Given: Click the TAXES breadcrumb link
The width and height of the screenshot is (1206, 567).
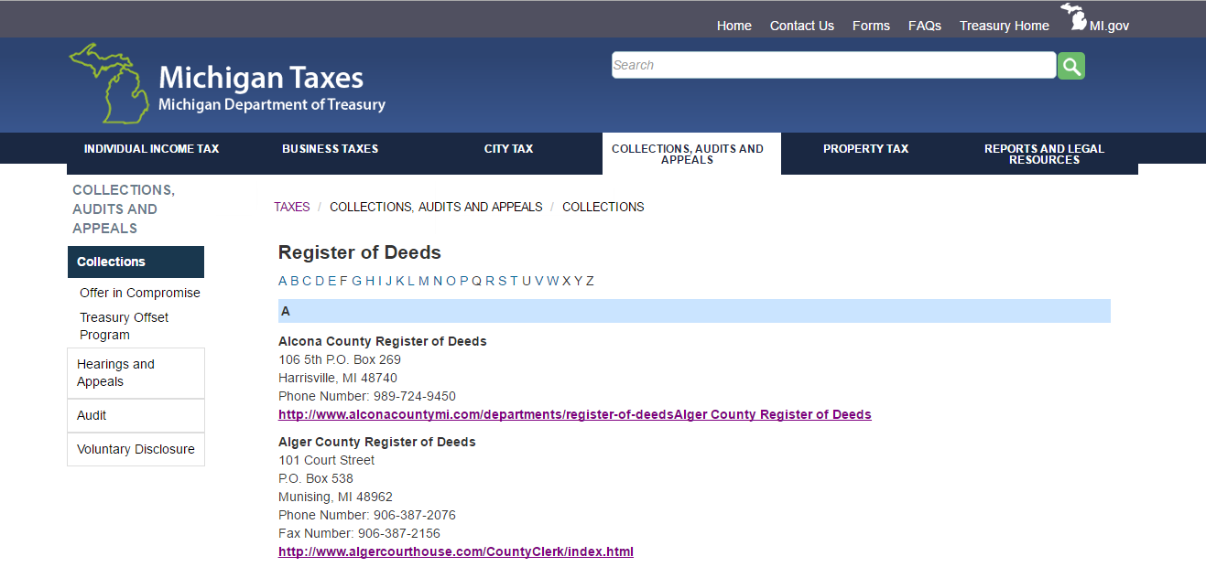Looking at the screenshot, I should click(291, 207).
